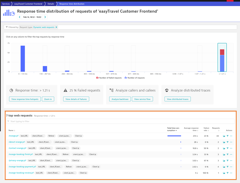Open chart for /about-orange.jsf request

[x=224, y=142]
